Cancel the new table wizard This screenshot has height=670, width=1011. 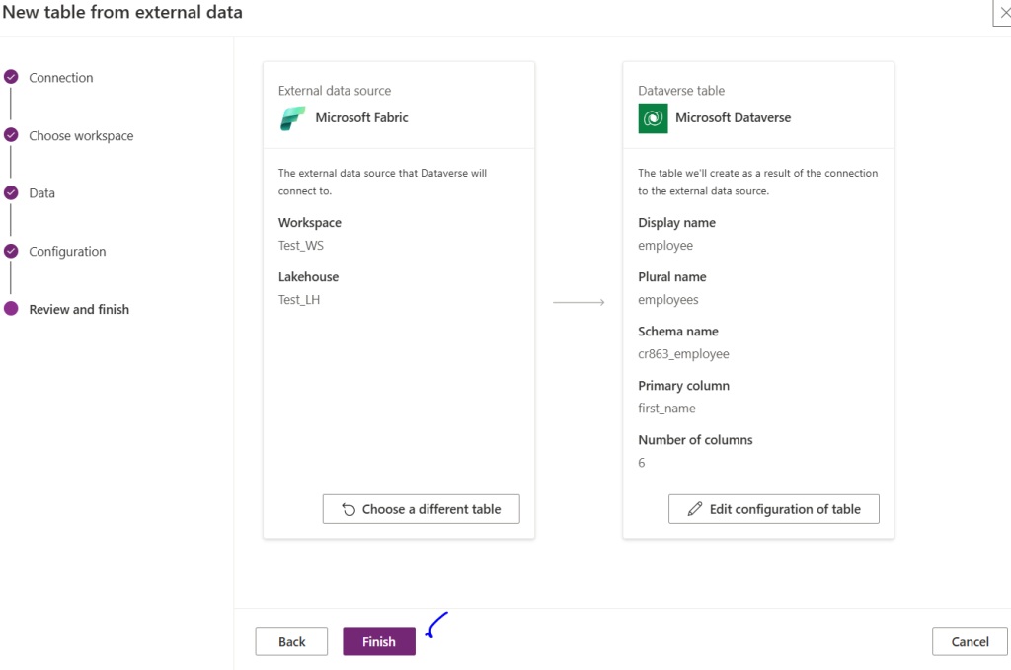(x=969, y=641)
